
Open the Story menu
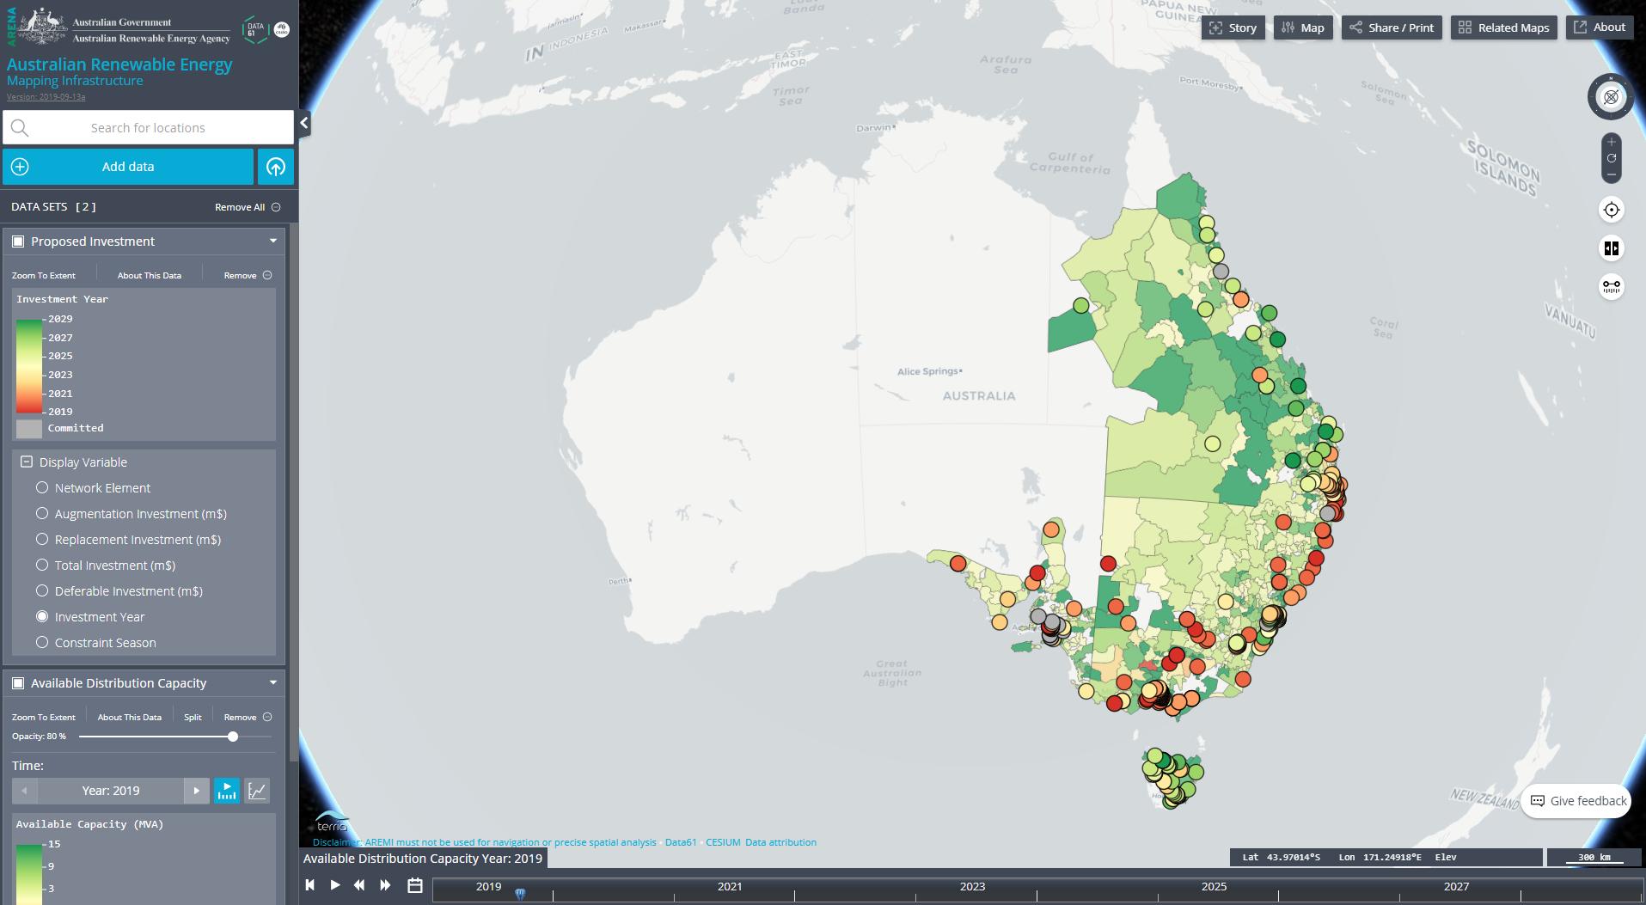pos(1233,28)
